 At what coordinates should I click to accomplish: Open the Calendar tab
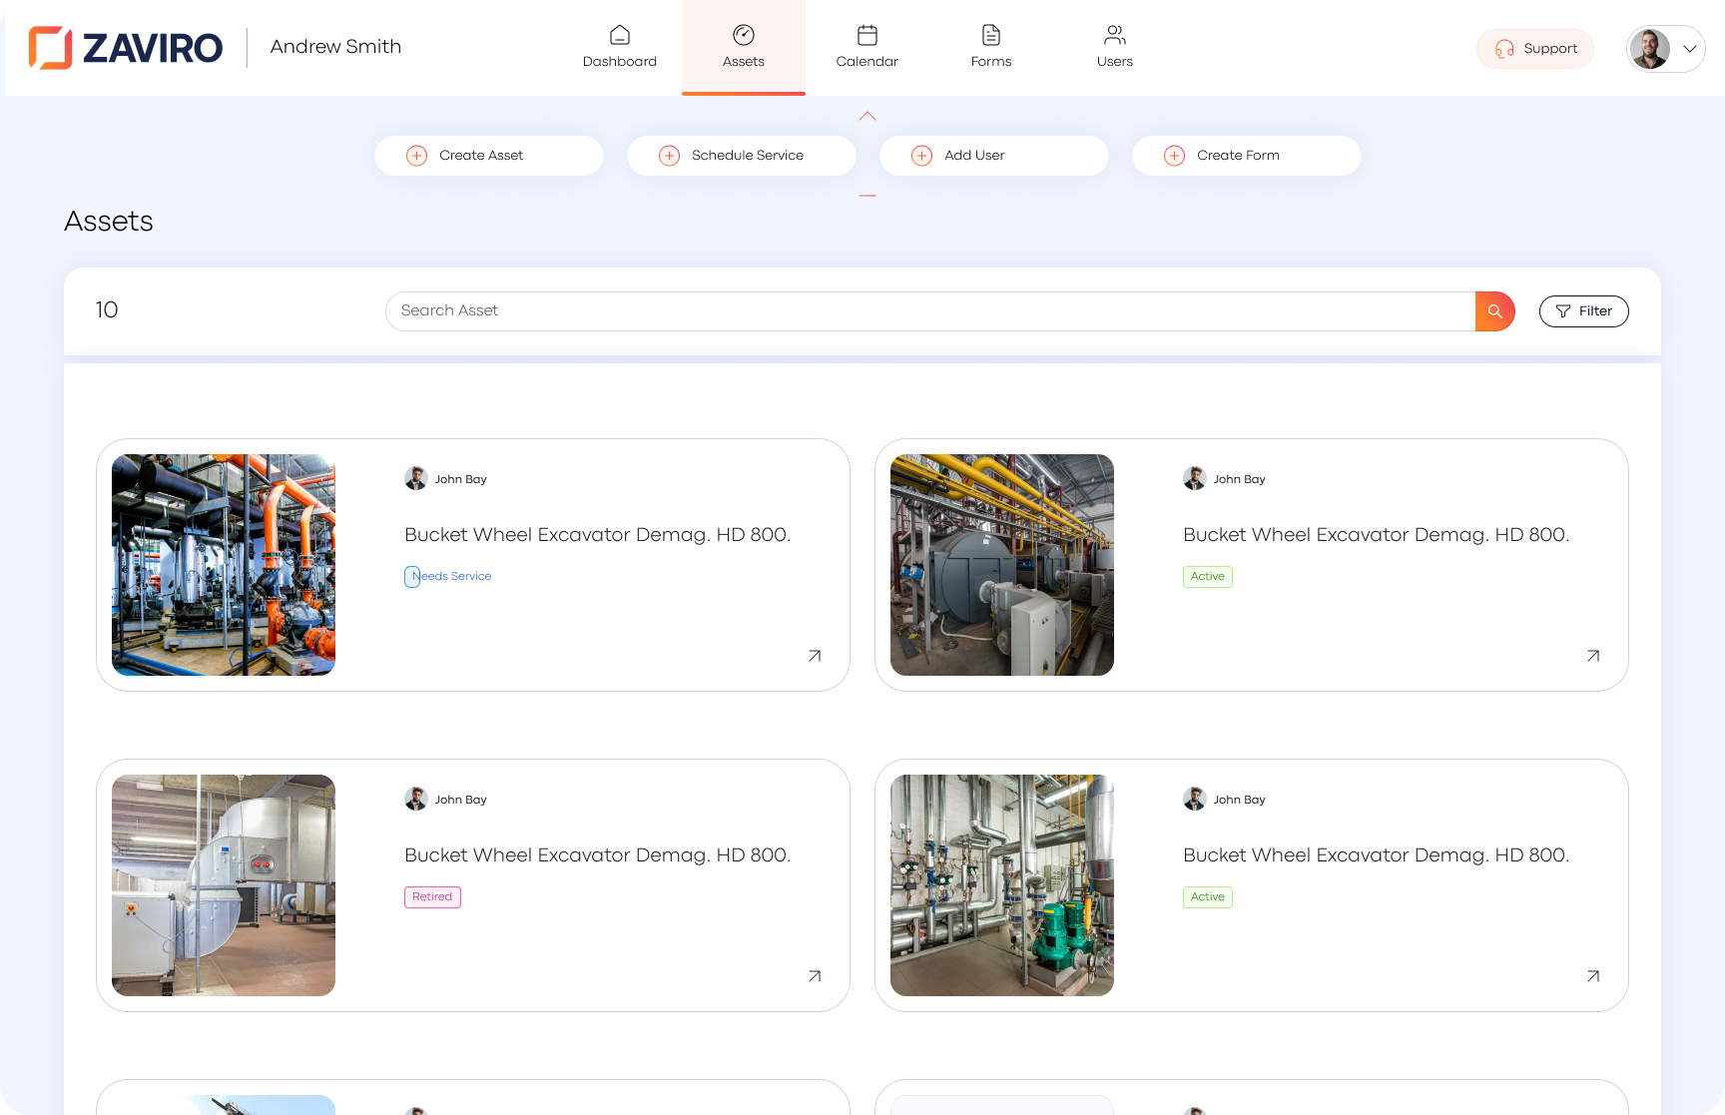tap(867, 47)
